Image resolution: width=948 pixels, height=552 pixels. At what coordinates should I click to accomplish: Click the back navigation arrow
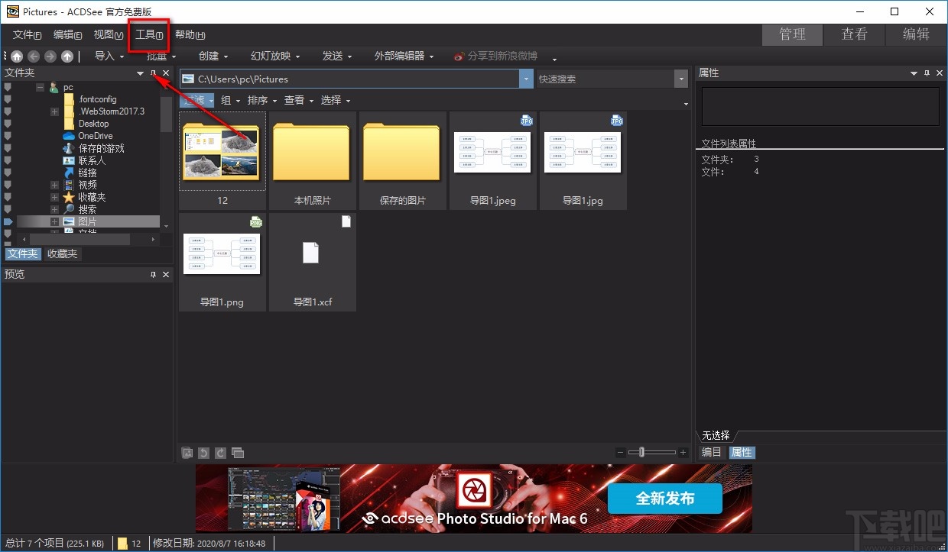(x=34, y=56)
